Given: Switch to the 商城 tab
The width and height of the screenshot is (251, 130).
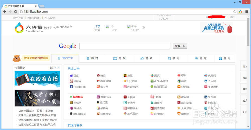Looking at the screenshot, I should tap(92, 58).
